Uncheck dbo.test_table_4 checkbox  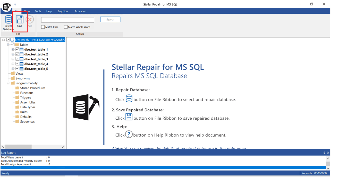pos(17,64)
